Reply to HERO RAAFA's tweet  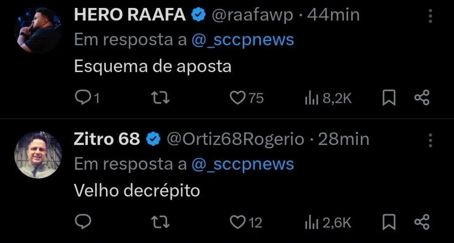coord(82,98)
